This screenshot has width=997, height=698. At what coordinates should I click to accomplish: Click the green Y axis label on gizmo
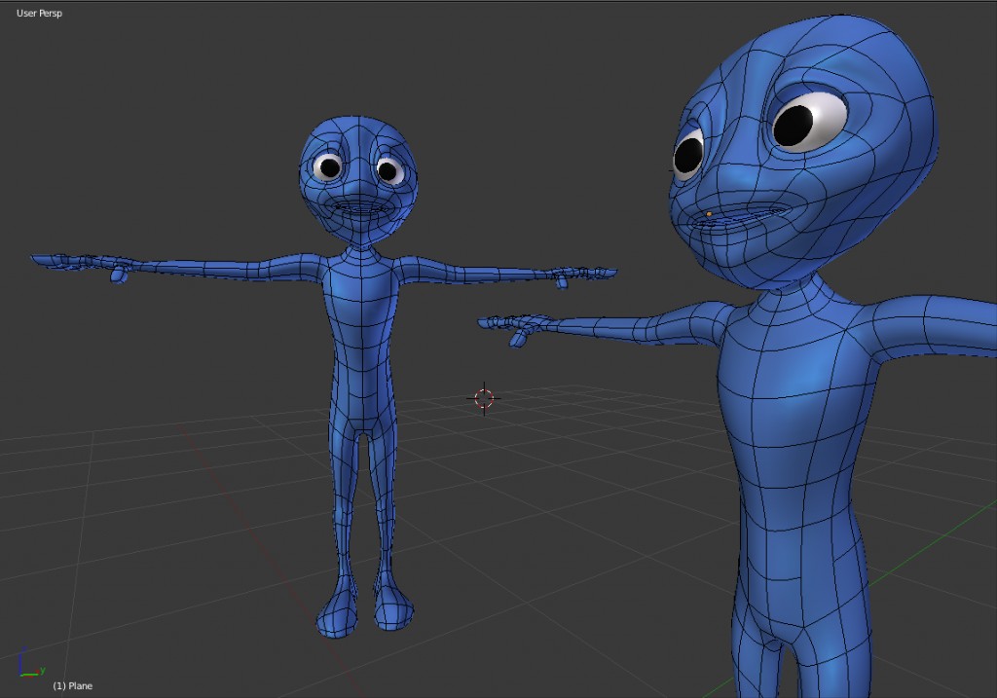(42, 669)
